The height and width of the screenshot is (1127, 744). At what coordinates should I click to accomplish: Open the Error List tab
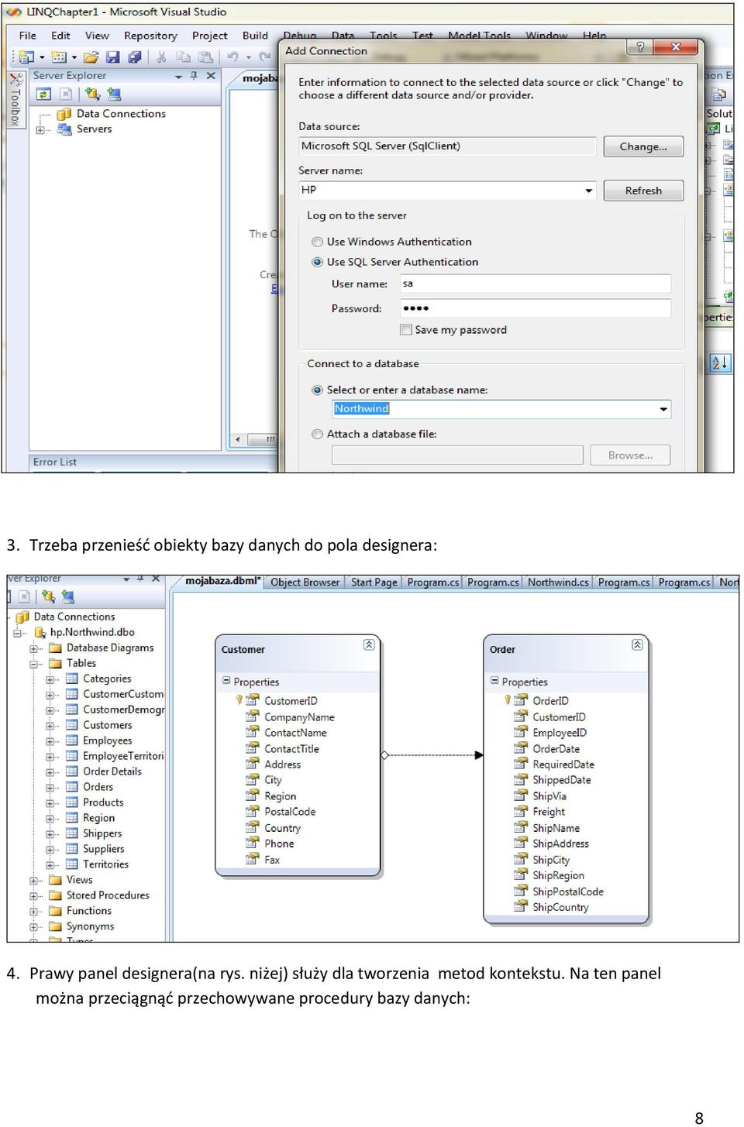[54, 462]
